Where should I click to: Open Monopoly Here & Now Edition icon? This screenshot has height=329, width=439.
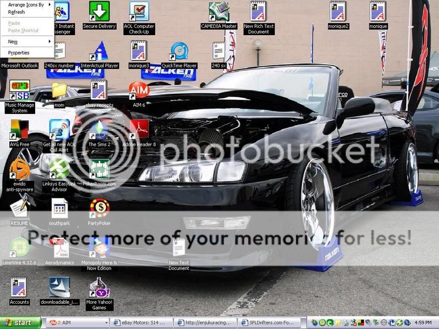[x=99, y=248]
